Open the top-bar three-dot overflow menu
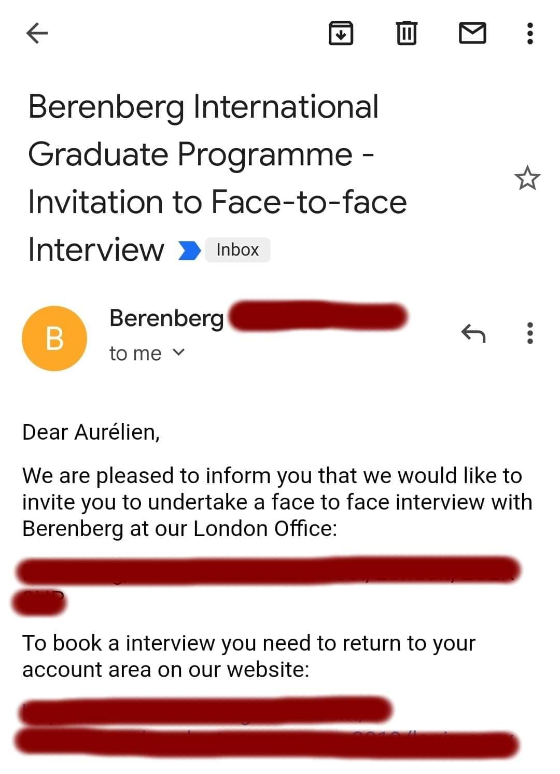 point(529,34)
